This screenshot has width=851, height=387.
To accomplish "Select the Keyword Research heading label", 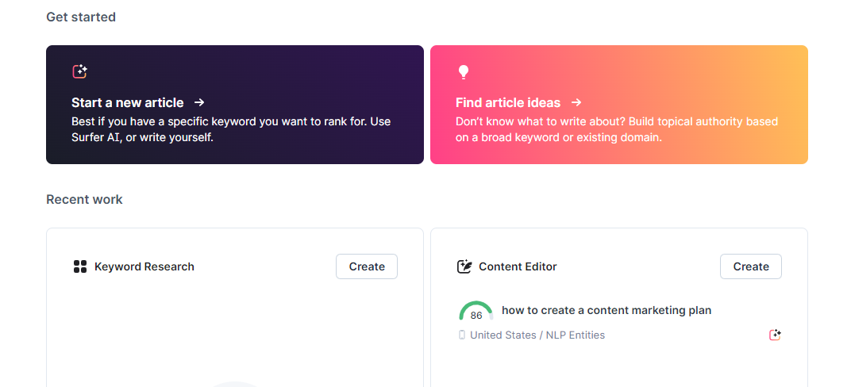I will click(x=144, y=266).
